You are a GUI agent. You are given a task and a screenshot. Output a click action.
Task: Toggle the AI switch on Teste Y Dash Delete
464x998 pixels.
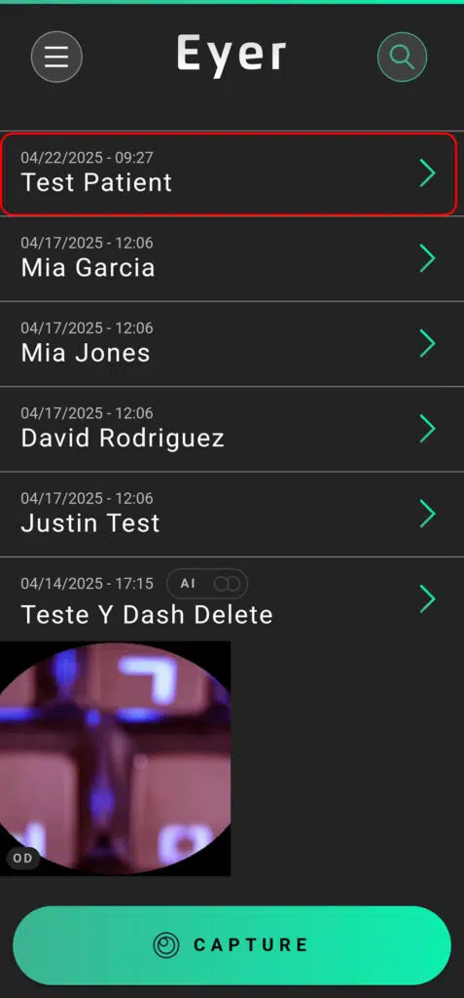(x=225, y=584)
